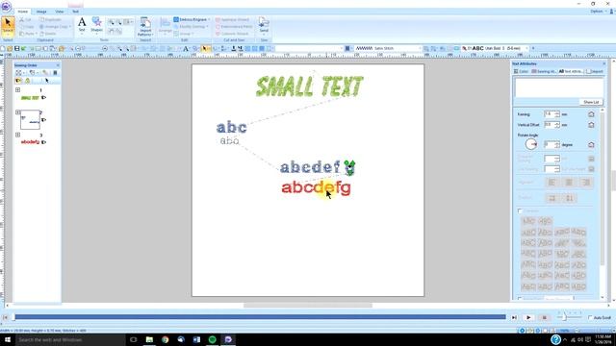The image size is (616, 346).
Task: Pick the large Text tool (letter A)
Action: [82, 25]
